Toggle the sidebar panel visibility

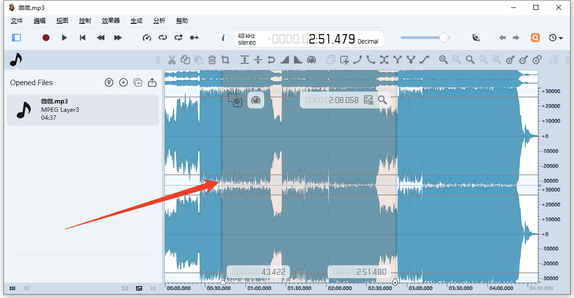(x=16, y=38)
